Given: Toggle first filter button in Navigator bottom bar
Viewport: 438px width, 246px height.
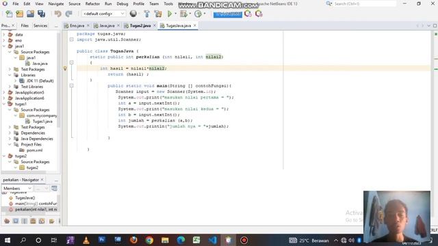Looking at the screenshot, I should click(x=7, y=221).
